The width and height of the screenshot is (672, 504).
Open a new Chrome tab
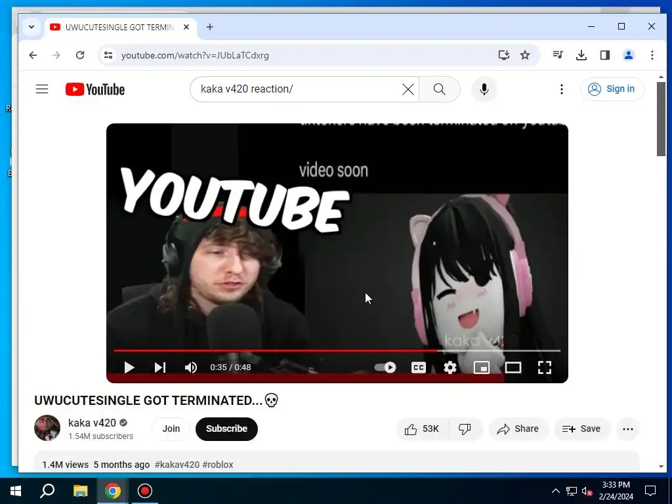coord(209,27)
